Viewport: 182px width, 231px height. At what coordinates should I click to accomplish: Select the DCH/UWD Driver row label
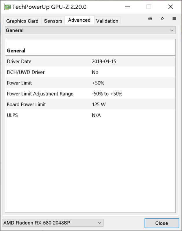coord(26,72)
